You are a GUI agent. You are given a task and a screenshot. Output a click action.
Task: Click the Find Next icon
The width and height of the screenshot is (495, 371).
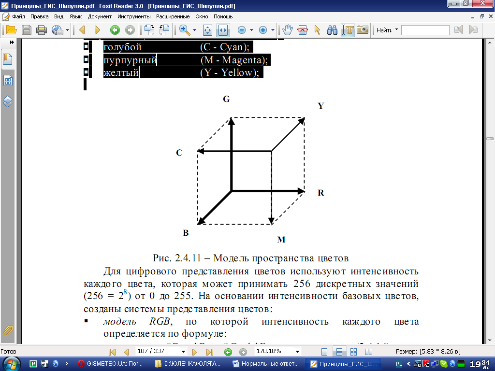tap(473, 30)
